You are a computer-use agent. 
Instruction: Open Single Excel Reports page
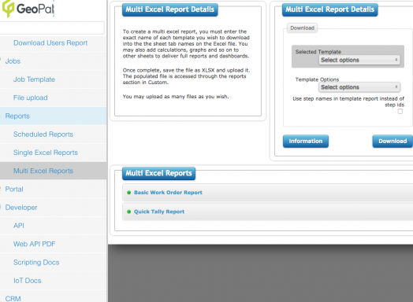coord(46,153)
